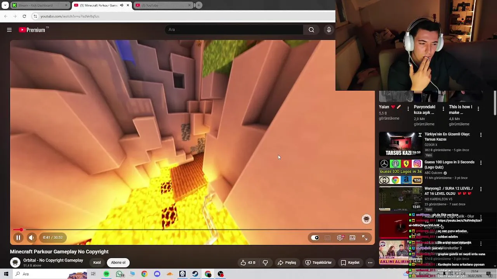The height and width of the screenshot is (279, 497).
Task: Toggle the subtitles/captions icon
Action: [x=327, y=238]
